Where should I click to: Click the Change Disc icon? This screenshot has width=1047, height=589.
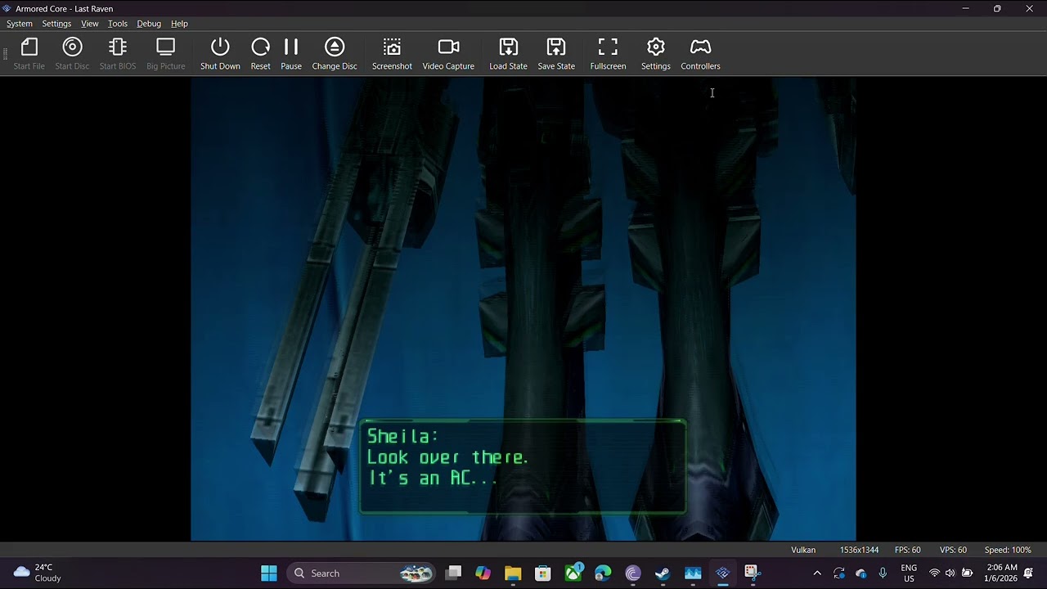(335, 54)
